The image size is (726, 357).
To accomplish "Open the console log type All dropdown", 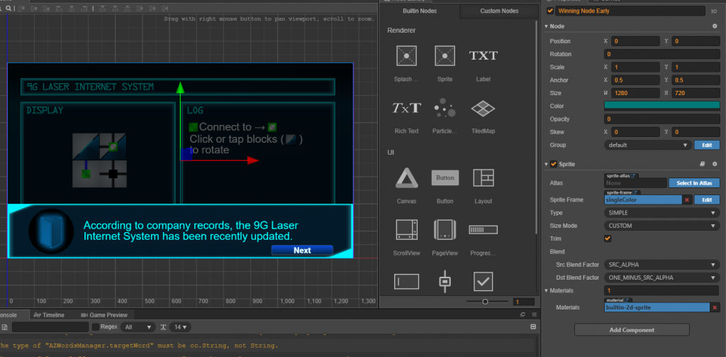I will (x=138, y=327).
